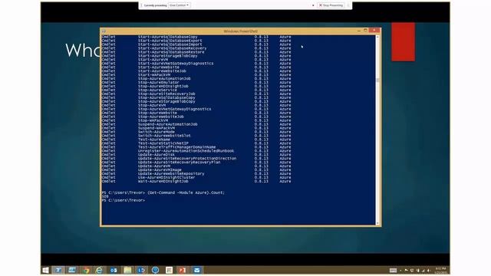
Task: Open the Give Control dropdown
Action: coord(179,5)
